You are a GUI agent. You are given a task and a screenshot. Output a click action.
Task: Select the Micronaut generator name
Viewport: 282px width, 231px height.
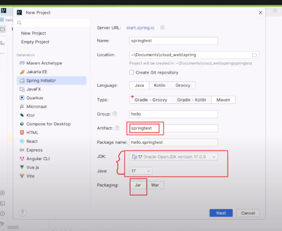[37, 107]
